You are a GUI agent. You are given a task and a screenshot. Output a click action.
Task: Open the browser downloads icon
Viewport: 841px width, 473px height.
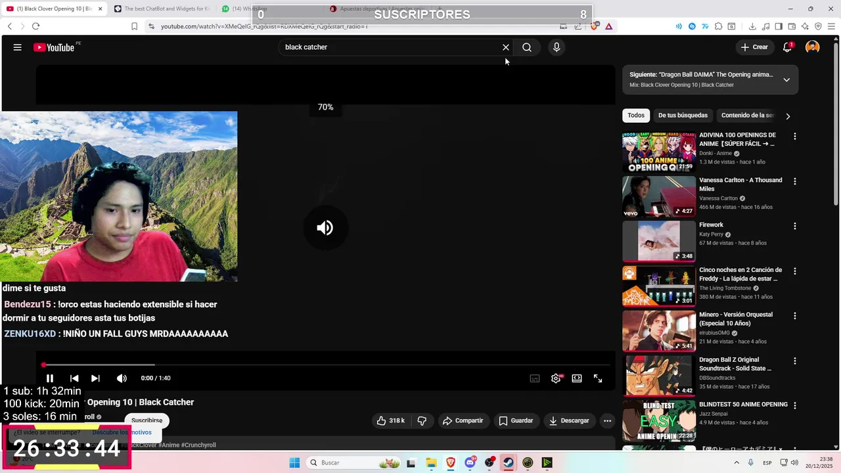(752, 26)
